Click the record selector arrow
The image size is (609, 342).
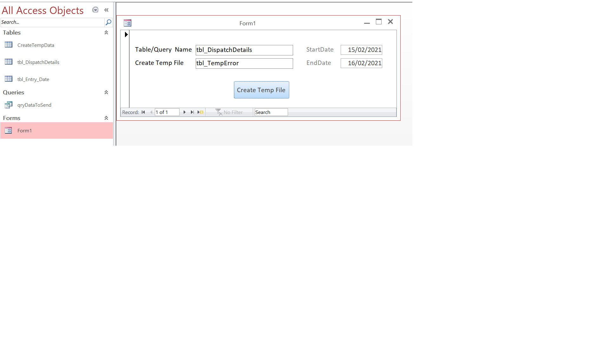126,35
